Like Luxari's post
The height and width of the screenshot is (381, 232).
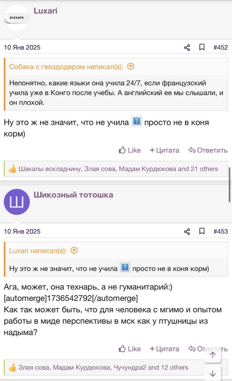click(130, 150)
